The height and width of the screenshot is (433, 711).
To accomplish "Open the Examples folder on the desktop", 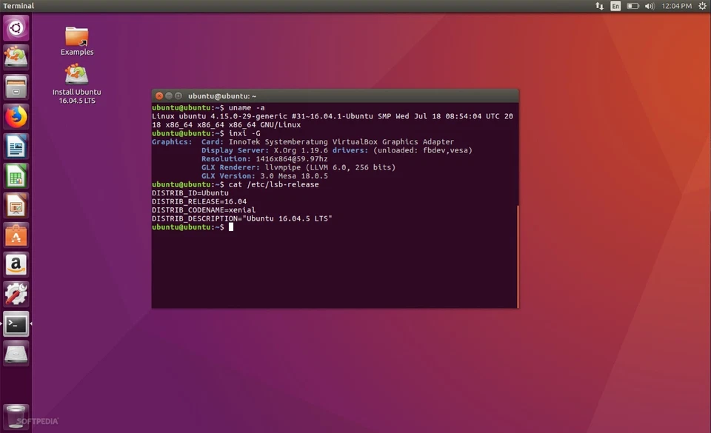I will 76,36.
